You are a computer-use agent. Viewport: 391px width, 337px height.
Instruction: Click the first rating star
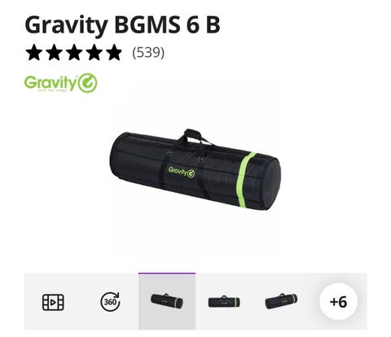[x=34, y=52]
